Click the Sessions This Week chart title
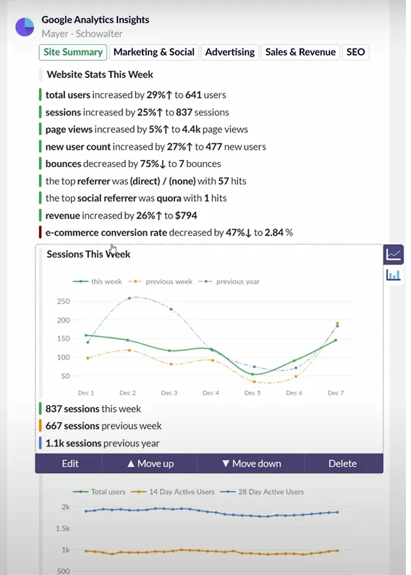This screenshot has height=575, width=411. pyautogui.click(x=88, y=254)
